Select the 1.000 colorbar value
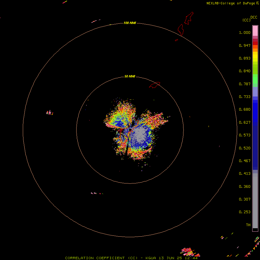 tap(245, 32)
